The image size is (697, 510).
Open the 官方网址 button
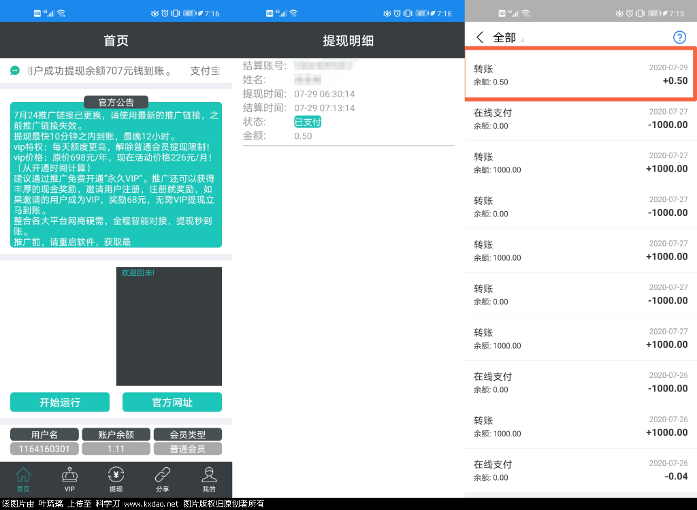point(172,402)
